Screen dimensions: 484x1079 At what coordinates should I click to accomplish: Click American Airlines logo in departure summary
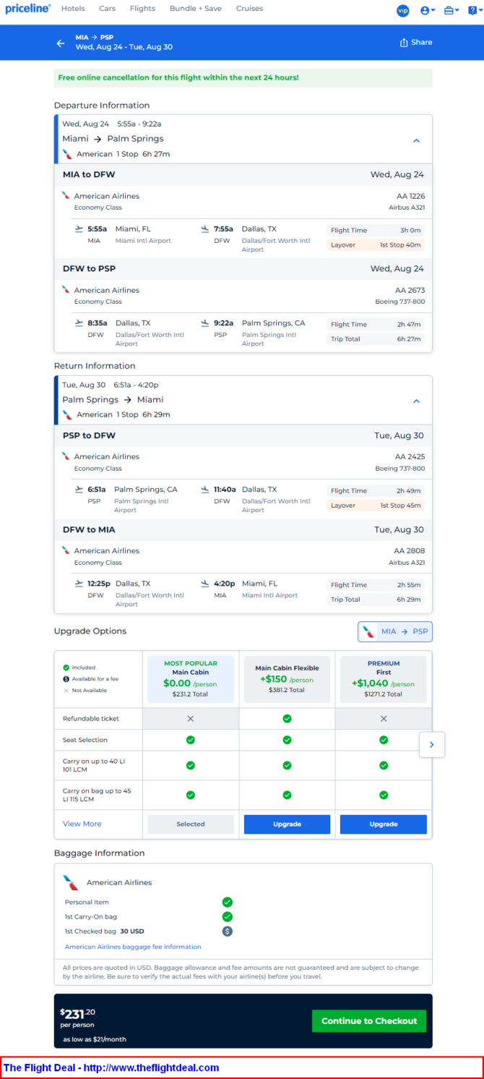pos(67,154)
